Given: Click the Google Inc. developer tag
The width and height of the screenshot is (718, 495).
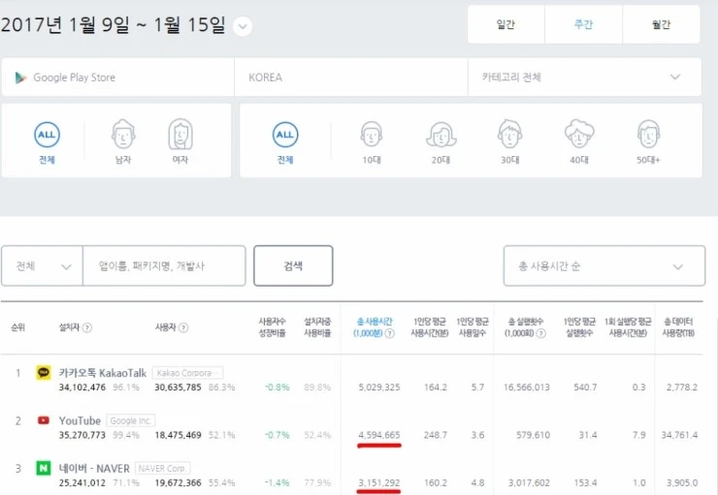Looking at the screenshot, I should coord(131,420).
